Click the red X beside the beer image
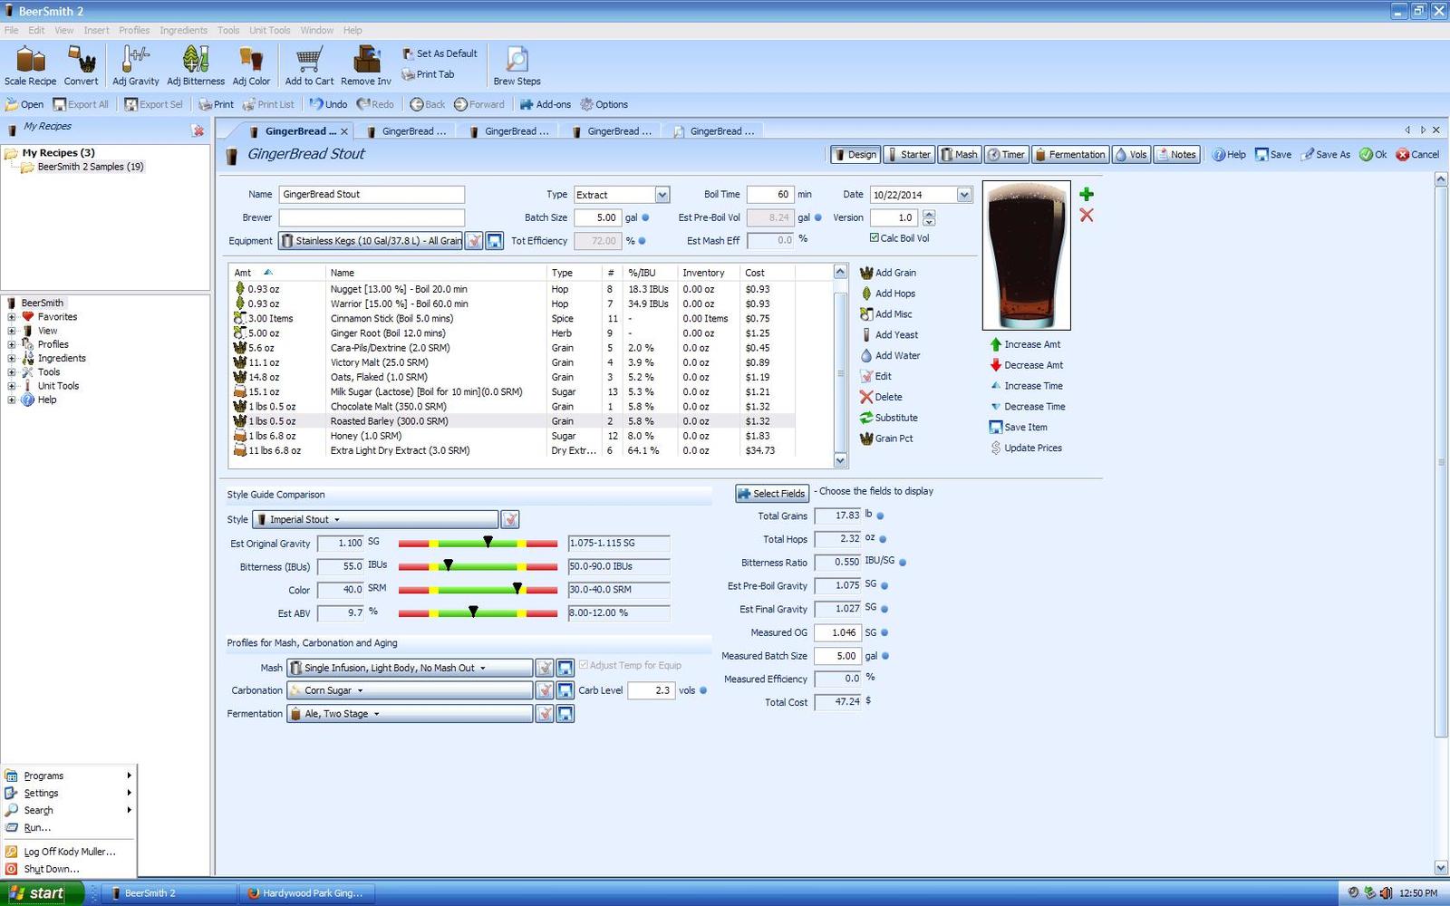 point(1087,216)
